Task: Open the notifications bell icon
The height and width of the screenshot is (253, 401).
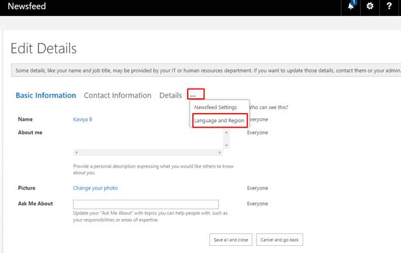Action: (351, 6)
